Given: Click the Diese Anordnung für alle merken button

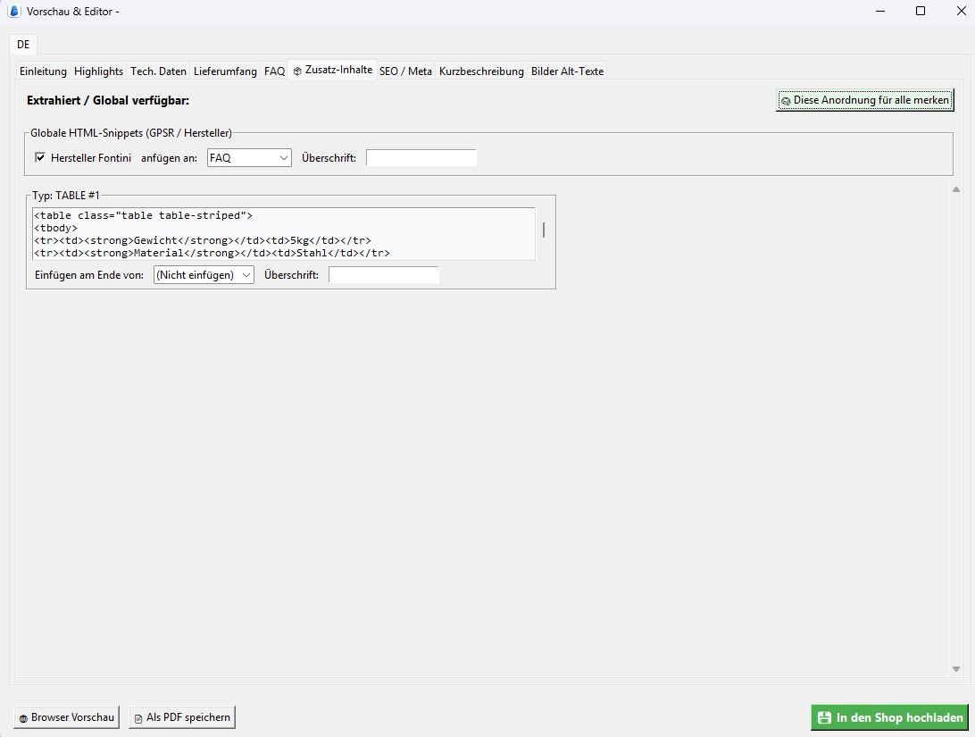Looking at the screenshot, I should (864, 100).
